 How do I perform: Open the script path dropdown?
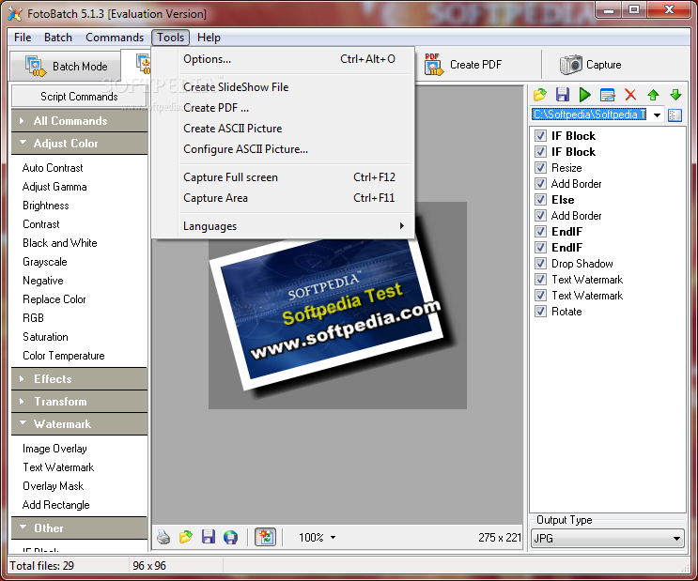click(657, 115)
